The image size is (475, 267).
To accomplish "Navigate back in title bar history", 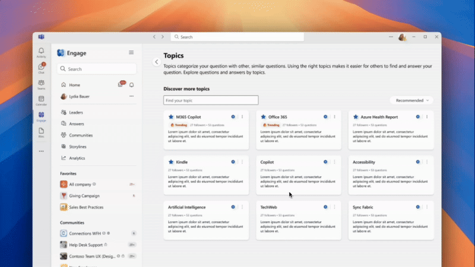I will click(154, 37).
